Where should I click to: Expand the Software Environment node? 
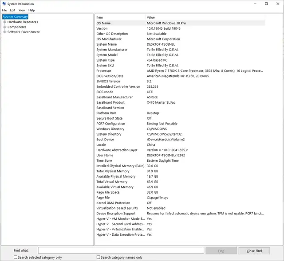pyautogui.click(x=5, y=32)
